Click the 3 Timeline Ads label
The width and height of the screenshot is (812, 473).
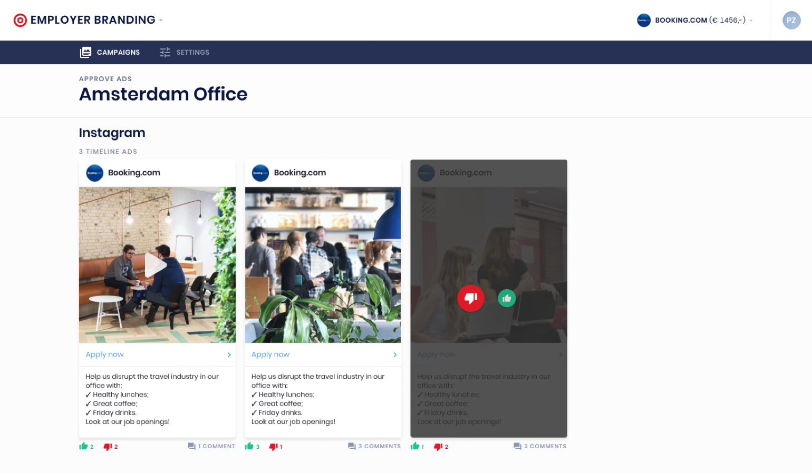[108, 151]
